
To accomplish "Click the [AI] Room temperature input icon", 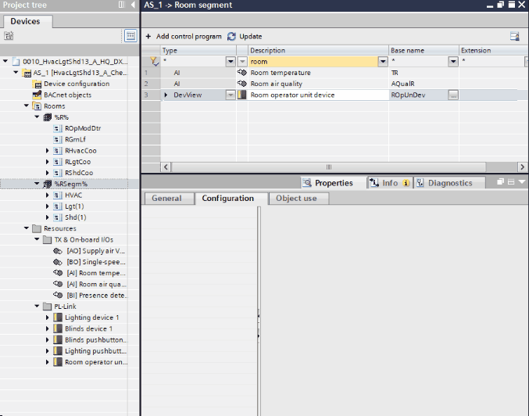I will (x=58, y=273).
